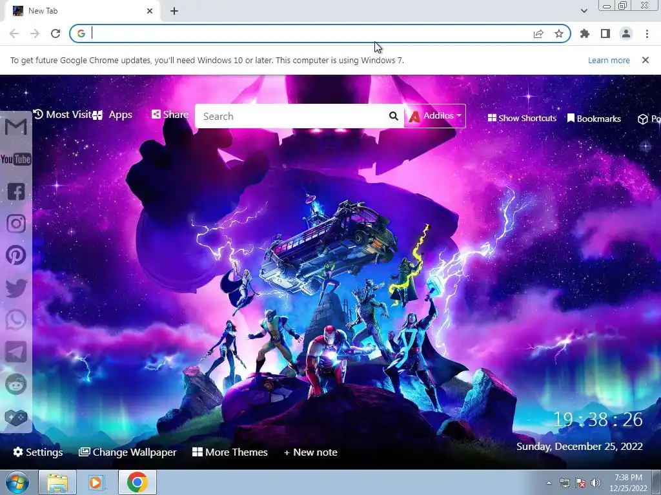Open the volume speaker tray icon
The image size is (661, 495).
[596, 483]
